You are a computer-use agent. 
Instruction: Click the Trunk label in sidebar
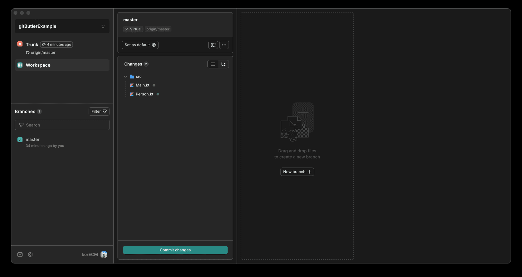pos(32,45)
